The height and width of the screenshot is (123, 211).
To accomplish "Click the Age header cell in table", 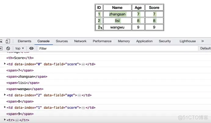I will pos(138,8).
